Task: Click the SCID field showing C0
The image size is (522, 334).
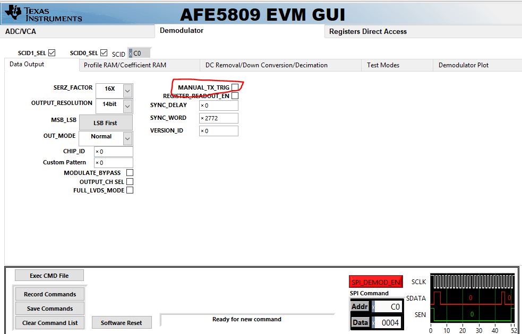Action: (x=139, y=53)
